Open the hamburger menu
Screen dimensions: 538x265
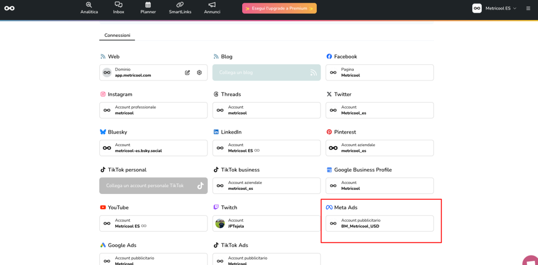(528, 8)
